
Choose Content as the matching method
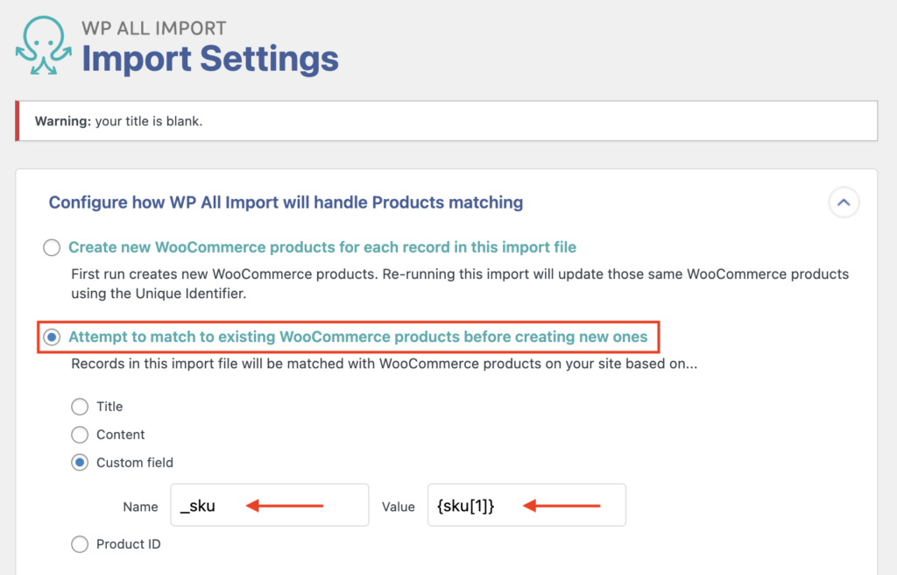click(x=79, y=434)
